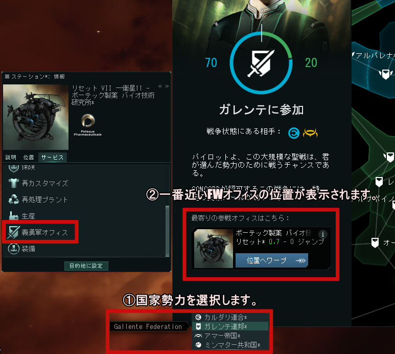395x354 pixels.
Task: Show info for nearest enlistment office
Action: coord(323,234)
